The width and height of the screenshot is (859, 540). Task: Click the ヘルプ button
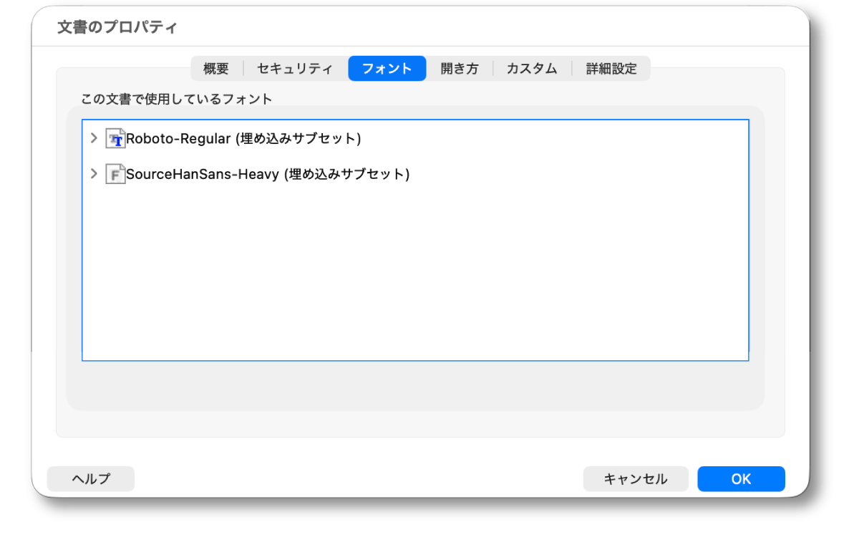tap(91, 479)
